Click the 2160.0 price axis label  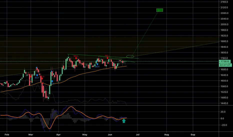tap(224, 2)
